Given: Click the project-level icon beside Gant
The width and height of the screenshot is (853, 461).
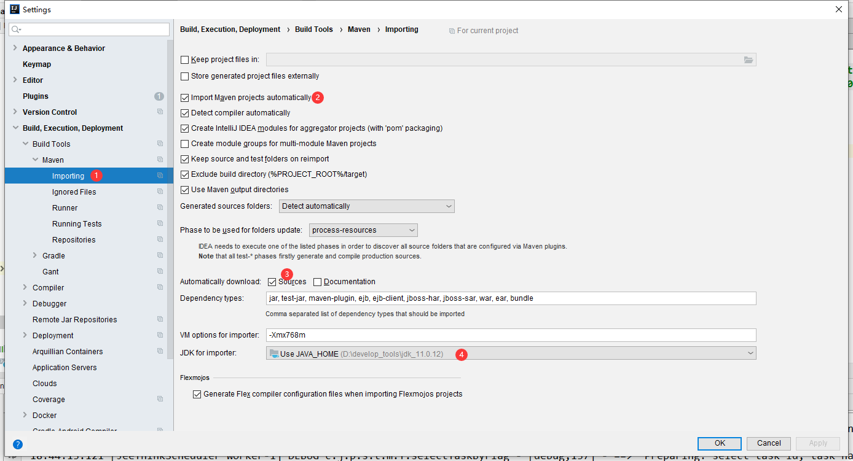Looking at the screenshot, I should [x=160, y=271].
